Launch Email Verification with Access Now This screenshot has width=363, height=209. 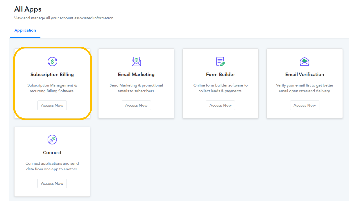305,105
